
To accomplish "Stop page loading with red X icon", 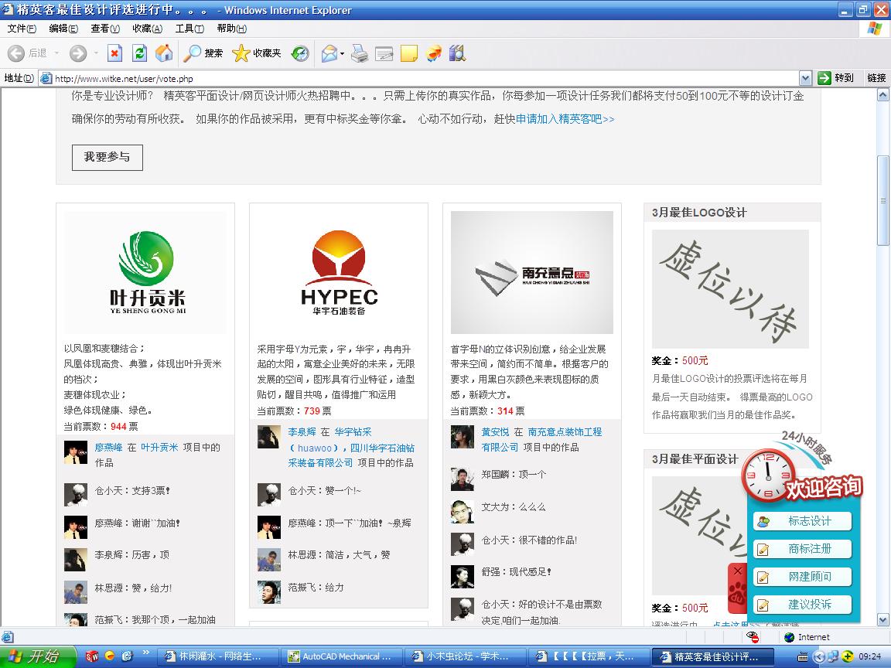I will (114, 53).
